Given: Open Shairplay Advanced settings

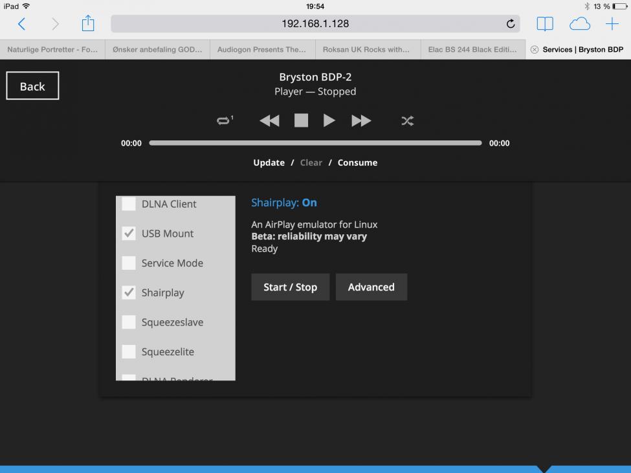Looking at the screenshot, I should 371,287.
